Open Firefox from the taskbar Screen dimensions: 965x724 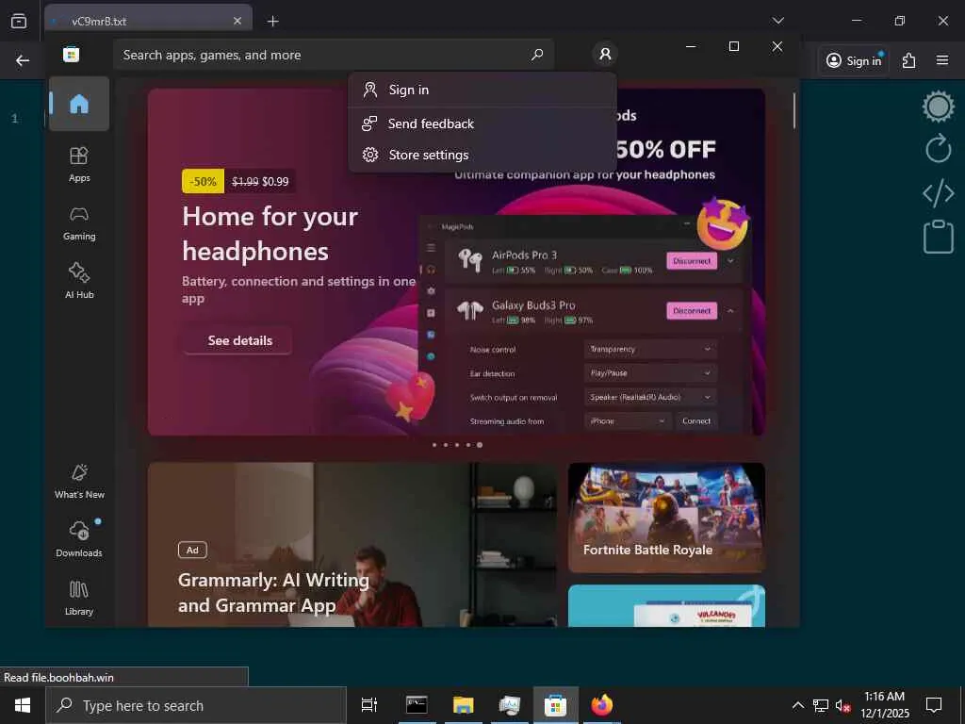point(602,705)
